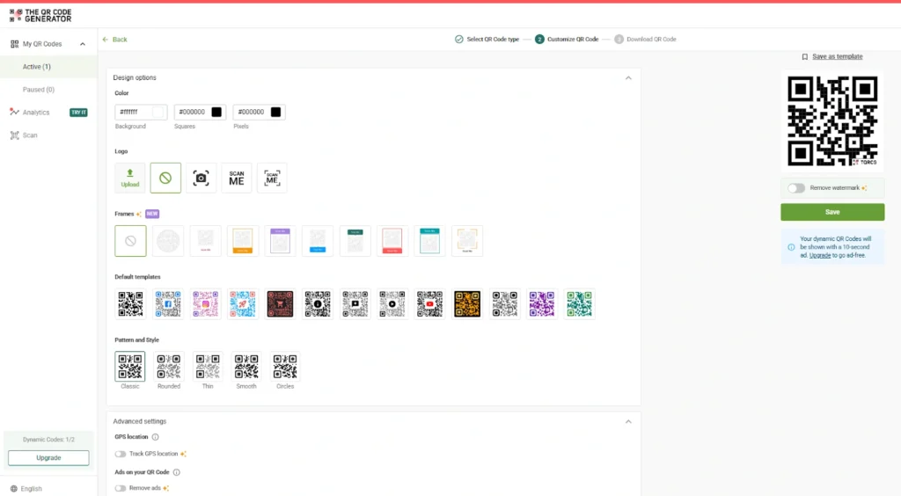Image resolution: width=901 pixels, height=496 pixels.
Task: Select the Smooth pattern style
Action: tap(246, 366)
